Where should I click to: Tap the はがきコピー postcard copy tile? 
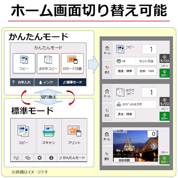(48, 63)
